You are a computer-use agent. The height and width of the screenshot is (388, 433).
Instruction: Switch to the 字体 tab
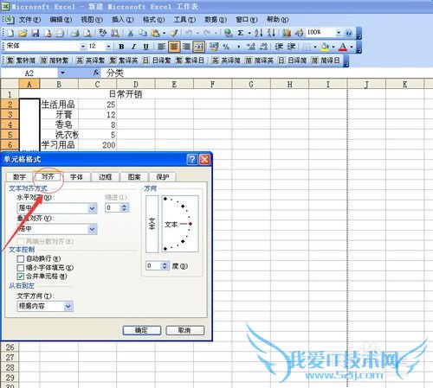(76, 177)
